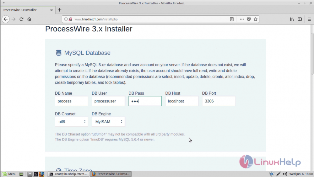Viewport: 314px width, 177px height.
Task: Go to the Firefox home page
Action: (29, 19)
